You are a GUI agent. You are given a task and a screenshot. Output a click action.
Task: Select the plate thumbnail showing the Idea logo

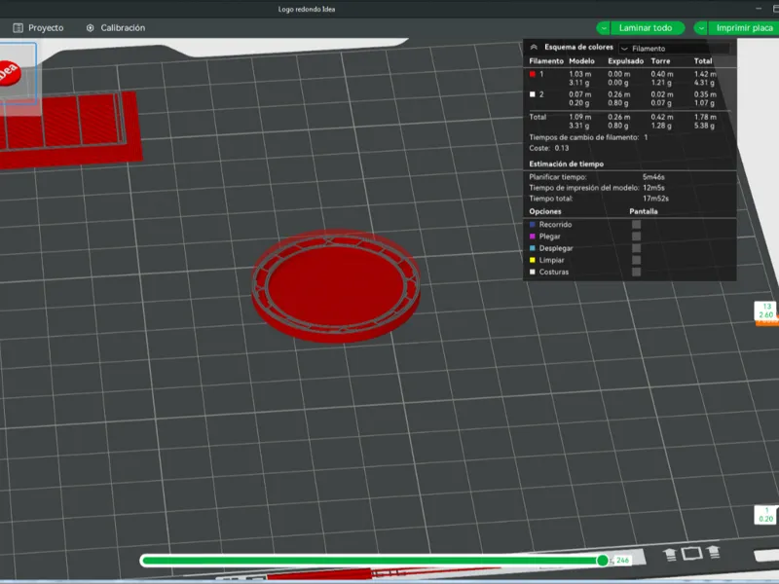pos(17,74)
